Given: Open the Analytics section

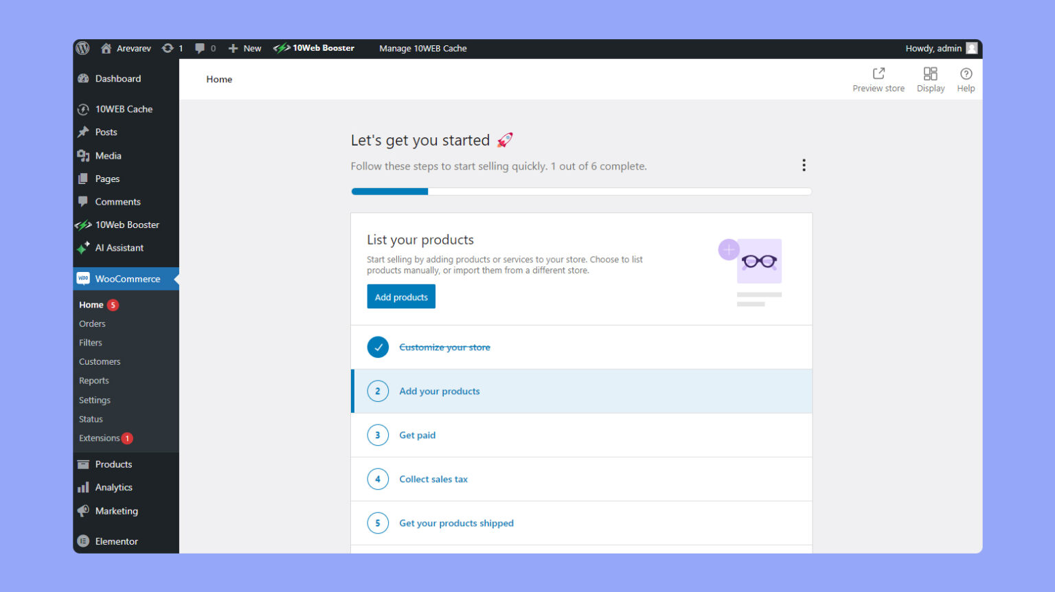Looking at the screenshot, I should coord(113,487).
